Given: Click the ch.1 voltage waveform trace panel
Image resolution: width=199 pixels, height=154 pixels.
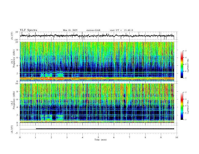Looking at the screenshot, I should pyautogui.click(x=99, y=36).
